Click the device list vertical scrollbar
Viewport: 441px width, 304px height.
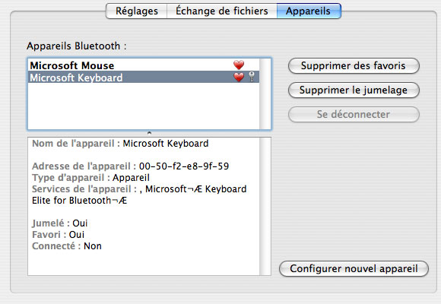[x=265, y=94]
